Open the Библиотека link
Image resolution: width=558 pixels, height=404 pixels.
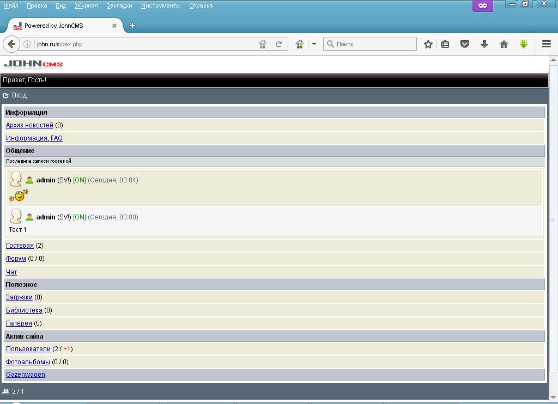pos(24,310)
